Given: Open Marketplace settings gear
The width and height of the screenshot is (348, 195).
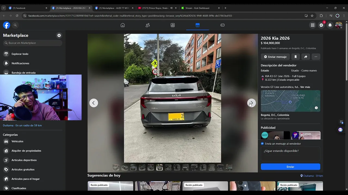Looking at the screenshot, I should [x=59, y=35].
